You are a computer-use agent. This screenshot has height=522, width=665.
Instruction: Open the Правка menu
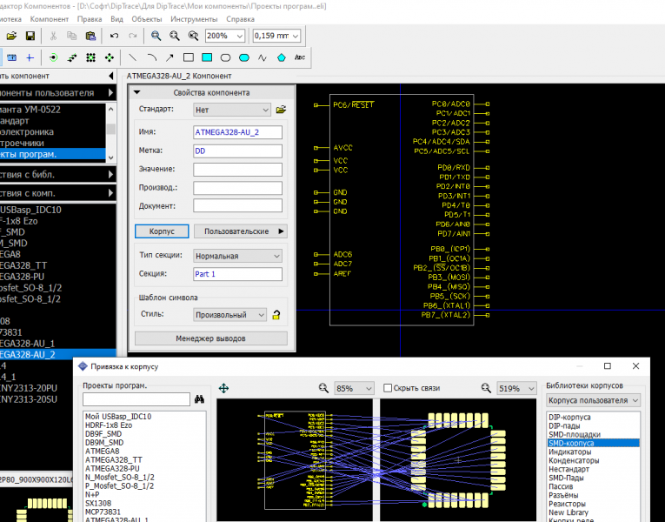90,19
